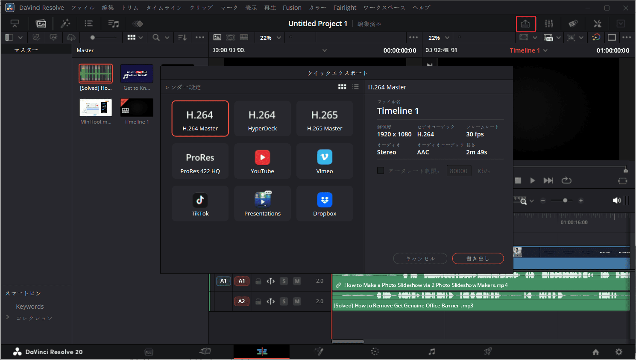Screen dimensions: 636x360
Task: Mute audio track A2
Action: pyautogui.click(x=296, y=301)
